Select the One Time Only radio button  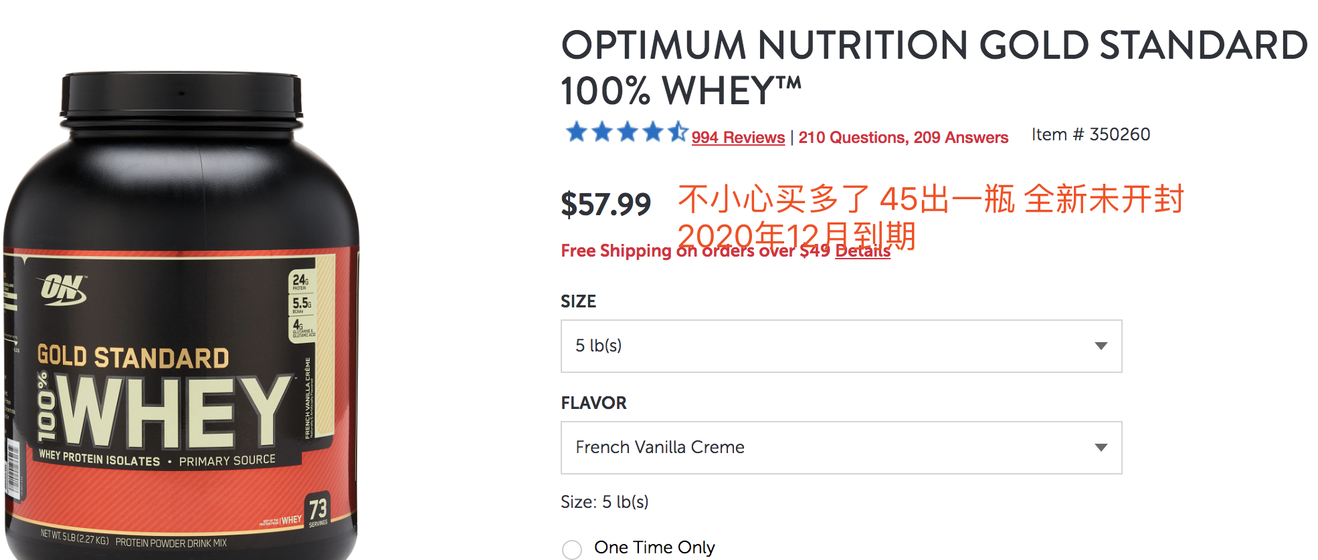[572, 549]
